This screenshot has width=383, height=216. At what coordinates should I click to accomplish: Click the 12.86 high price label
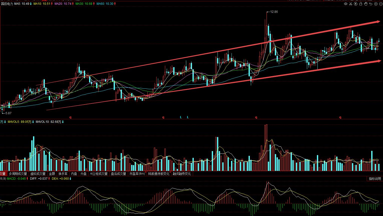tap(274, 12)
